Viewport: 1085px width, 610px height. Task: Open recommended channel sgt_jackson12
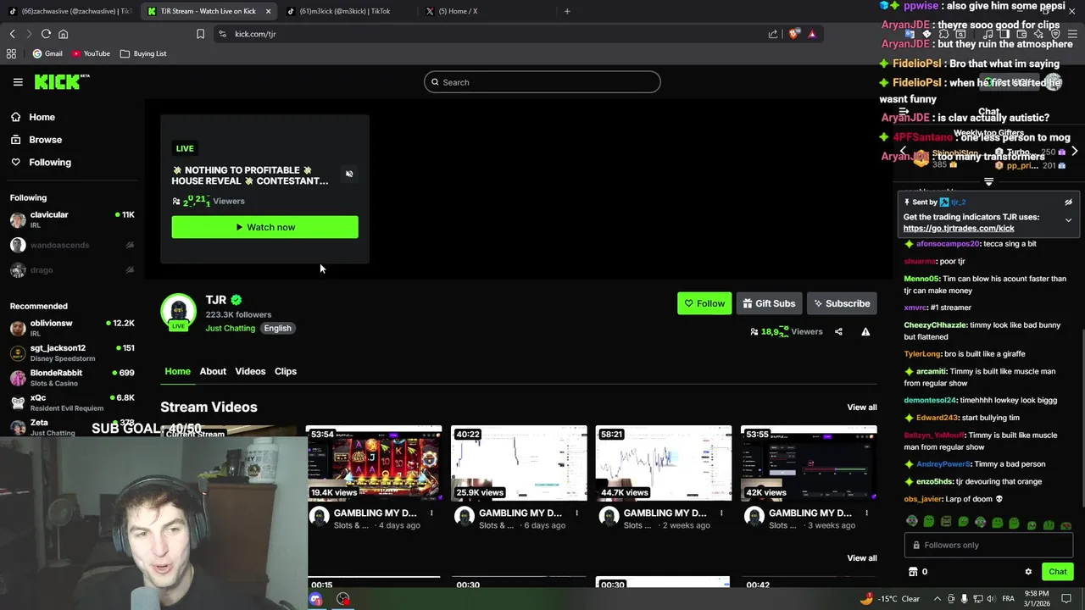click(72, 352)
